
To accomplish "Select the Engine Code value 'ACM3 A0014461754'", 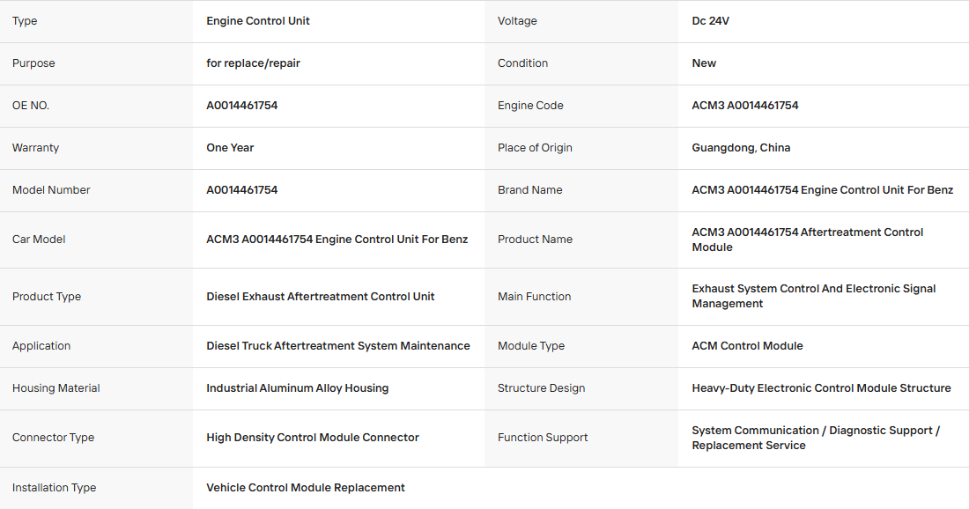I will (745, 106).
